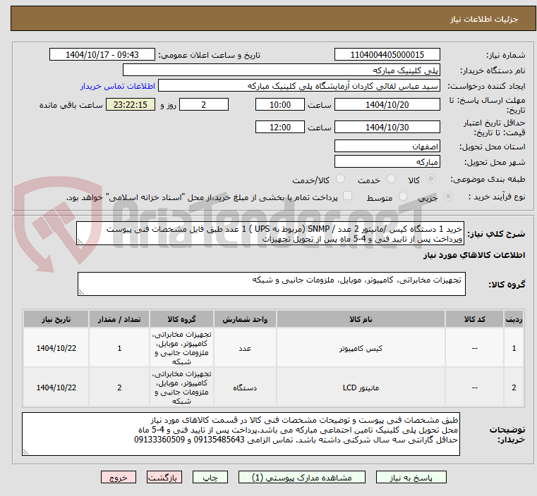Image resolution: width=537 pixels, height=496 pixels.
Task: Click the نام کالا column header
Action: (361, 319)
